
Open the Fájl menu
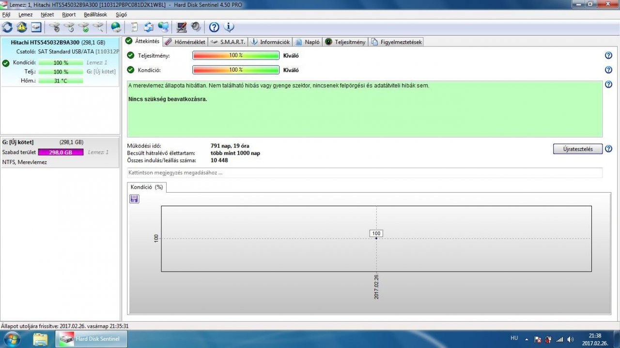point(6,15)
